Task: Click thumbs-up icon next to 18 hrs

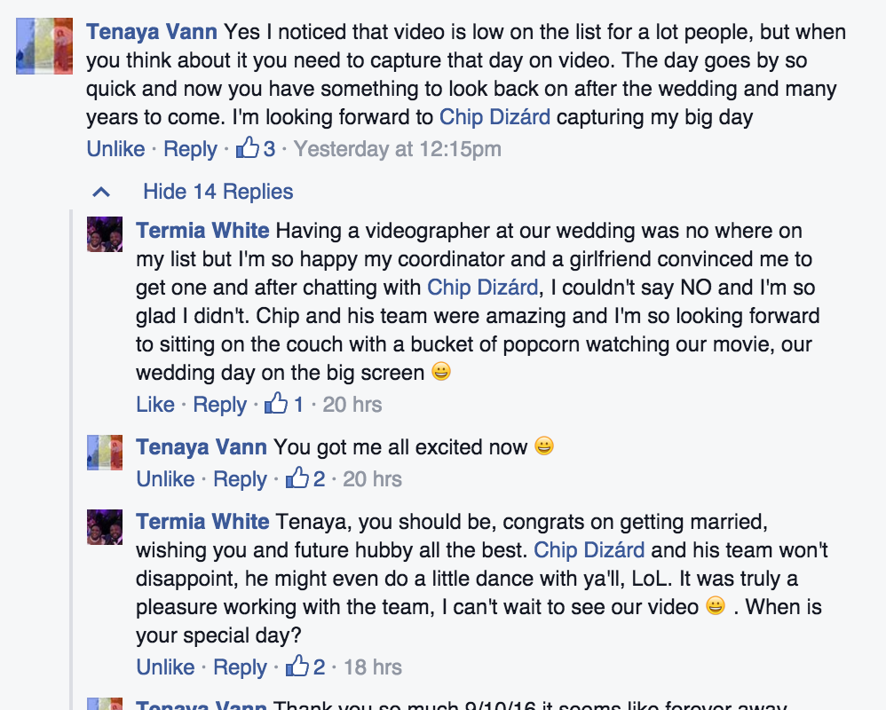Action: click(296, 667)
